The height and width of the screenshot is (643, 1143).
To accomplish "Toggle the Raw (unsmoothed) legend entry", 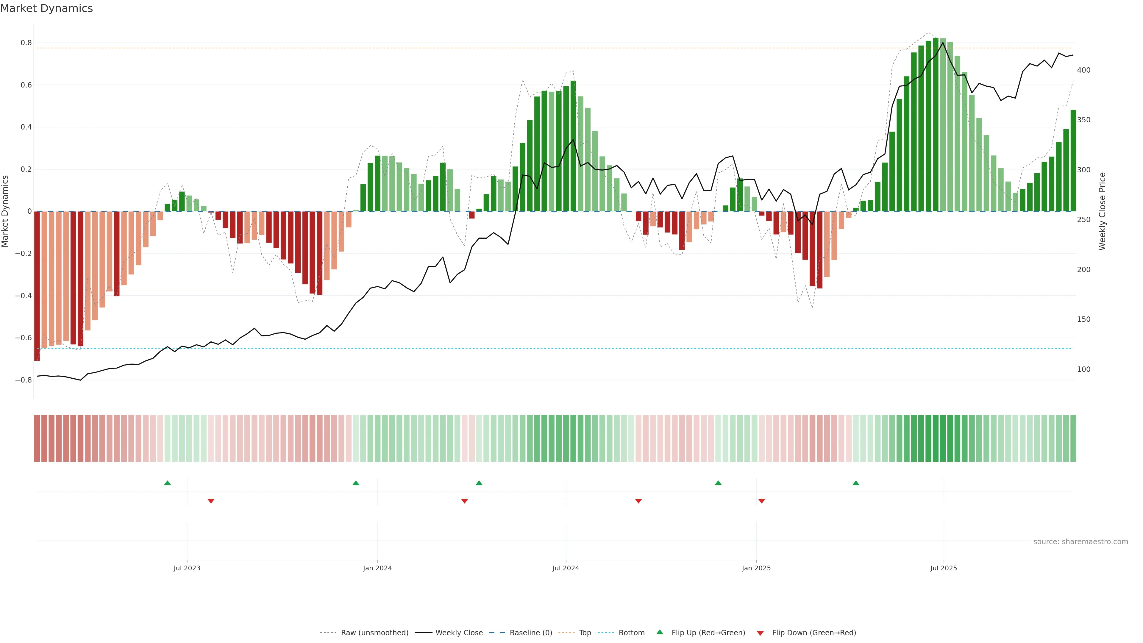I will tap(374, 633).
